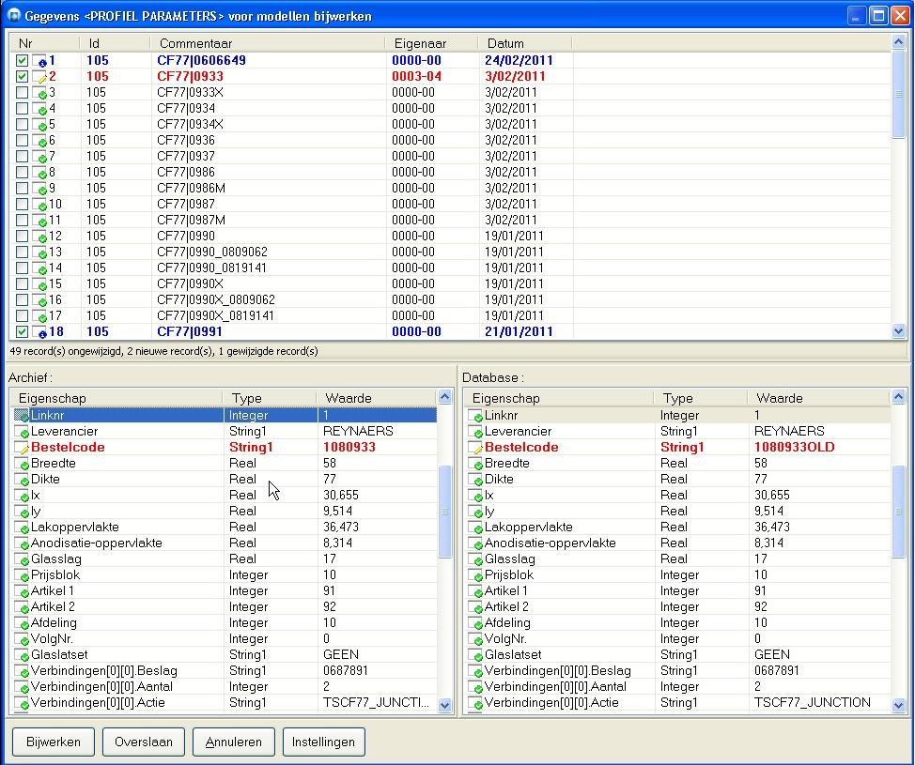Click the Dikte icon in Database list
The image size is (915, 765).
(x=475, y=480)
